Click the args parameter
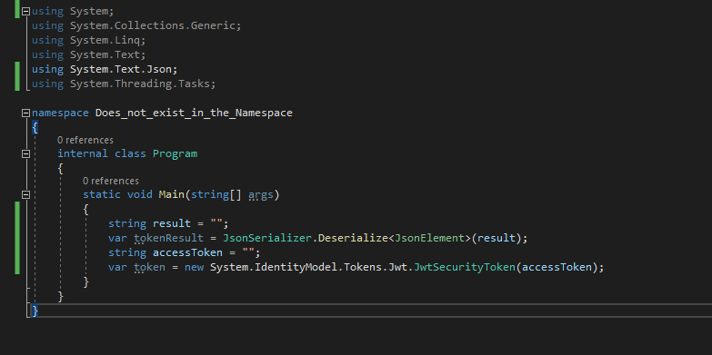 (x=261, y=195)
